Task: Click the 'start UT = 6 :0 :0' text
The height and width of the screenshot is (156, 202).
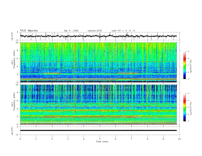Action: 123,31
